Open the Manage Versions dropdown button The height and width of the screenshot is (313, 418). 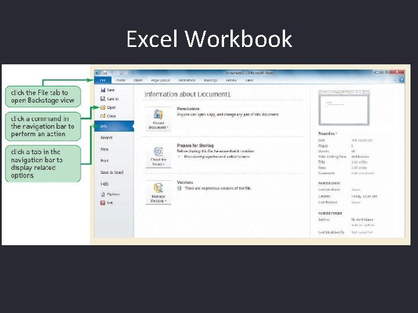[158, 192]
